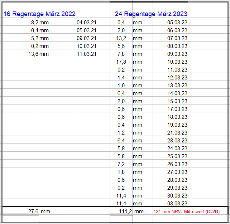Click the cell with value 7,8
Viewport: 230px width, 224px height.
coord(121,54)
